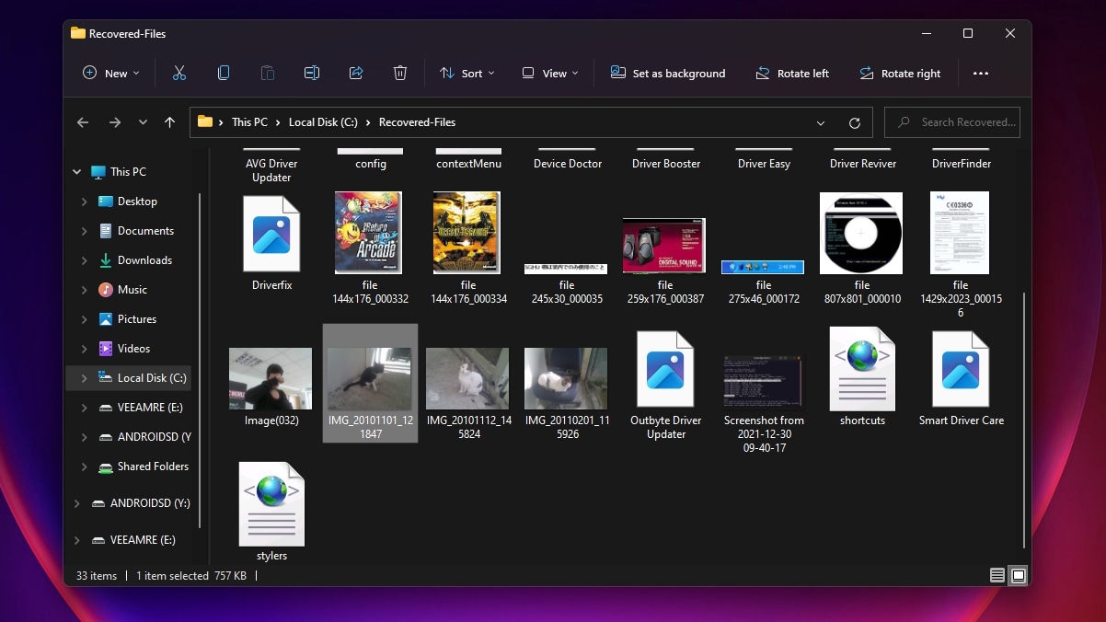Screen dimensions: 1106x622
Task: Go up one folder level arrow
Action: tap(169, 122)
